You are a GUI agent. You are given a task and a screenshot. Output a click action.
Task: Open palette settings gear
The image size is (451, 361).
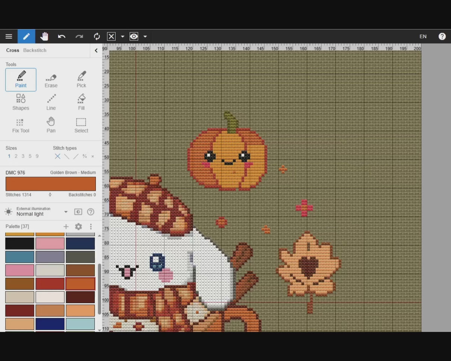coord(78,226)
